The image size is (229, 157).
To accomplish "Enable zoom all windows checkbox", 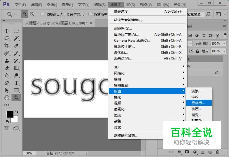I will tap(90, 14).
